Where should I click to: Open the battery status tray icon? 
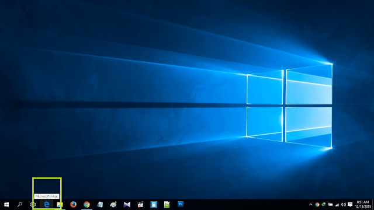[x=330, y=205]
